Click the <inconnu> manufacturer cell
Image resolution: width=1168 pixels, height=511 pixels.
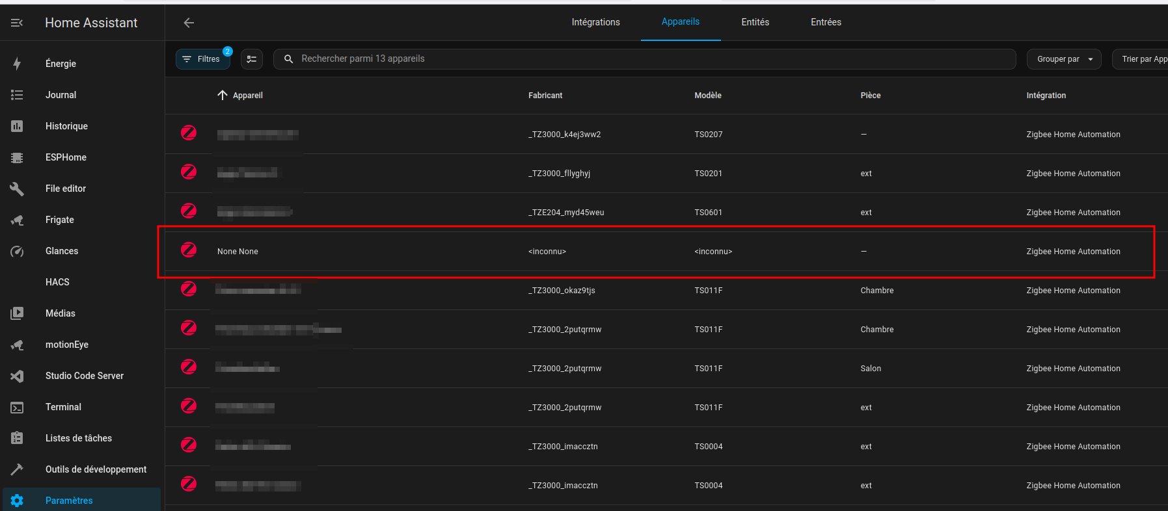coord(547,252)
